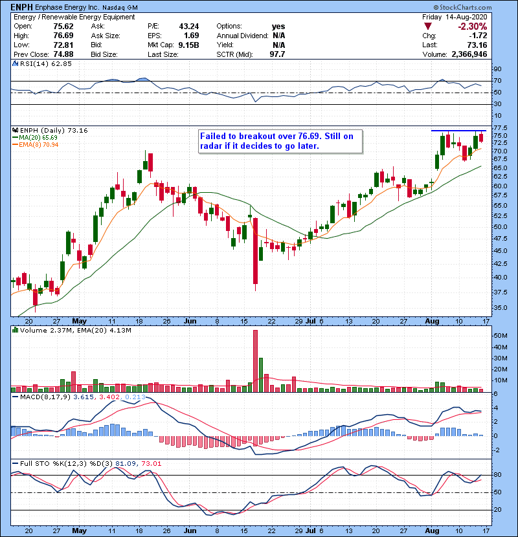Click the tallest red volume spike bar in June
This screenshot has width=518, height=537.
pos(255,361)
